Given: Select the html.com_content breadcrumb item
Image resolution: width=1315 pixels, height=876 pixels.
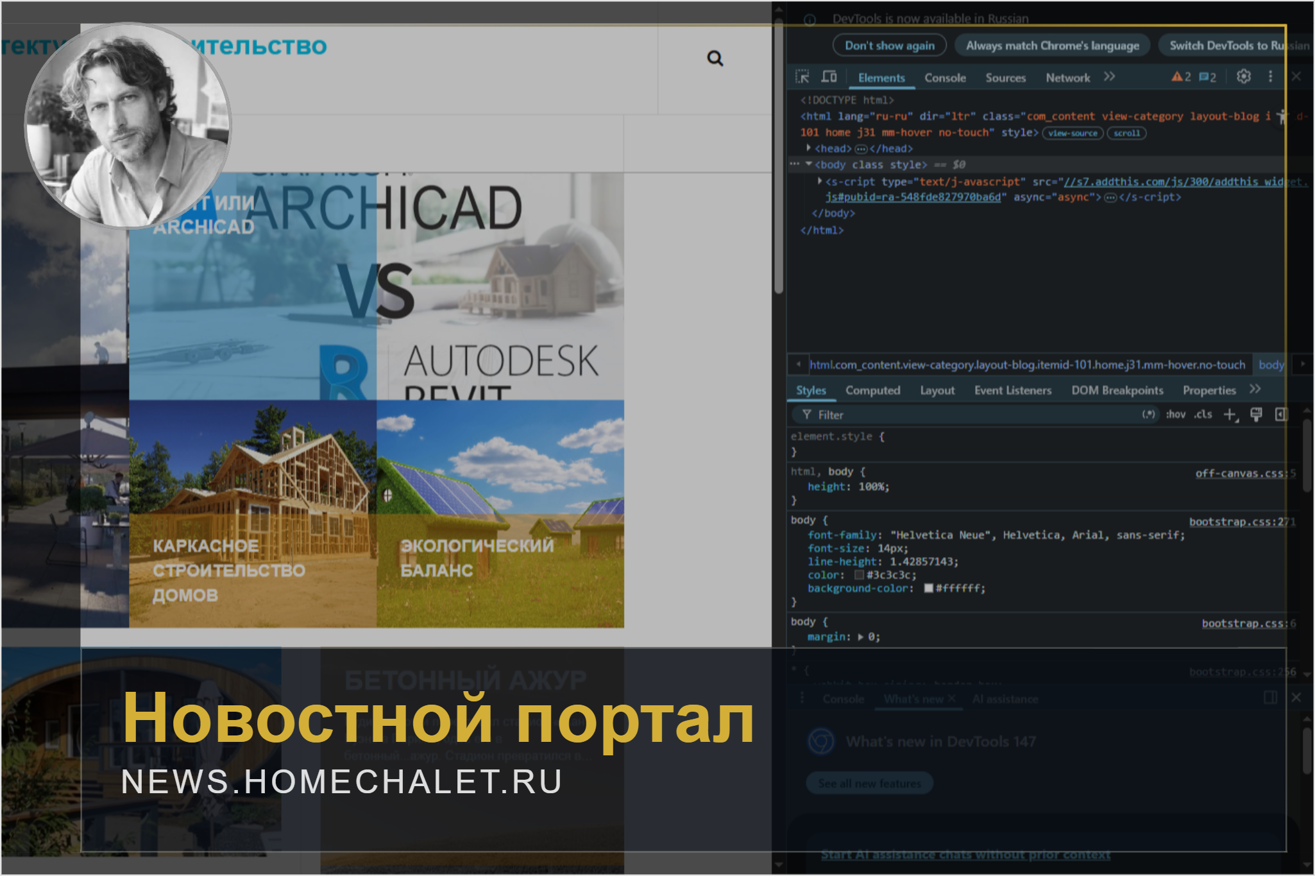Looking at the screenshot, I should 1027,365.
